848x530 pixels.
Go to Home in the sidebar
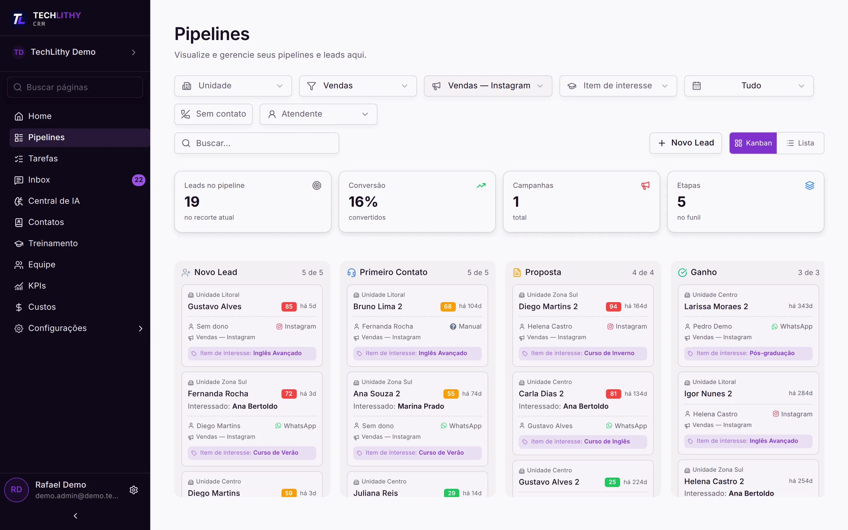click(x=79, y=116)
